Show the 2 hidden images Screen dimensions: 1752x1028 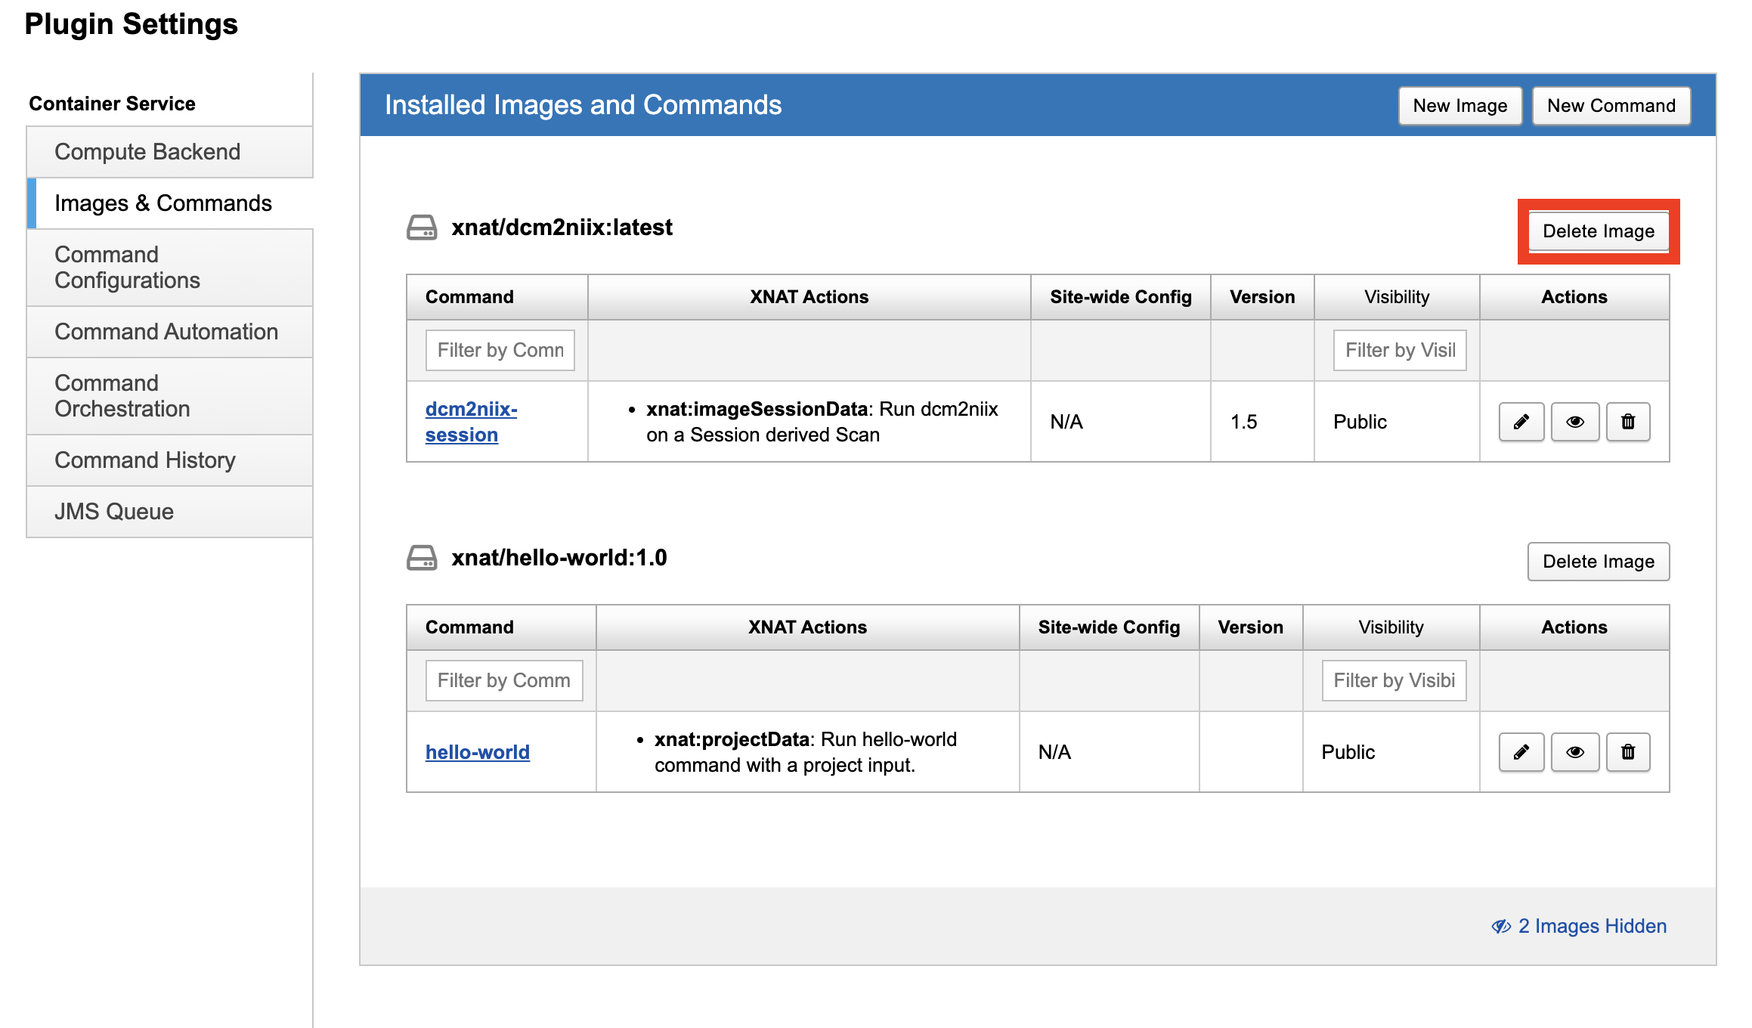coord(1580,926)
